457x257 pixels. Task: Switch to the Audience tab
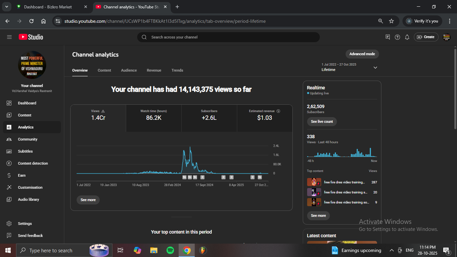(129, 70)
